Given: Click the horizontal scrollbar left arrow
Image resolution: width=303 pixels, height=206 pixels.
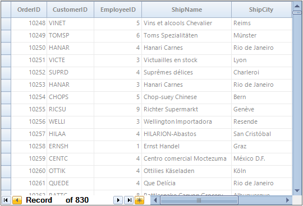Looking at the screenshot, I should [155, 200].
